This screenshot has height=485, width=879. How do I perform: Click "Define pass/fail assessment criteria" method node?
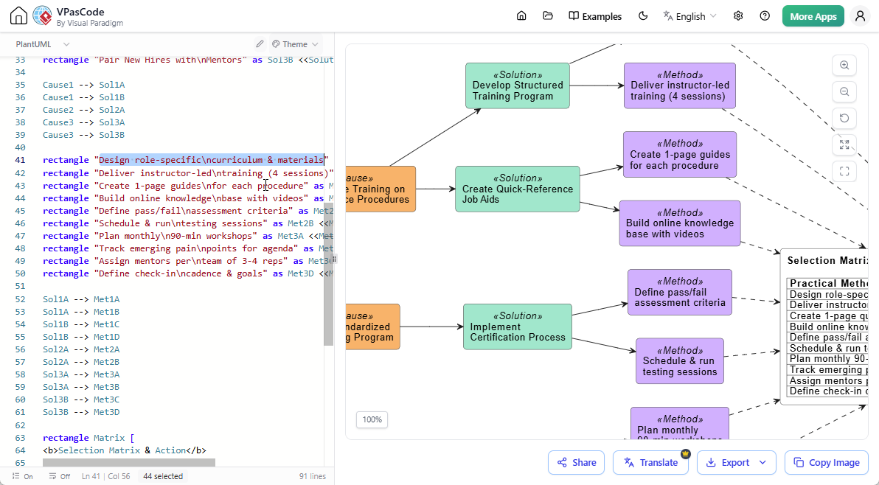click(x=679, y=293)
